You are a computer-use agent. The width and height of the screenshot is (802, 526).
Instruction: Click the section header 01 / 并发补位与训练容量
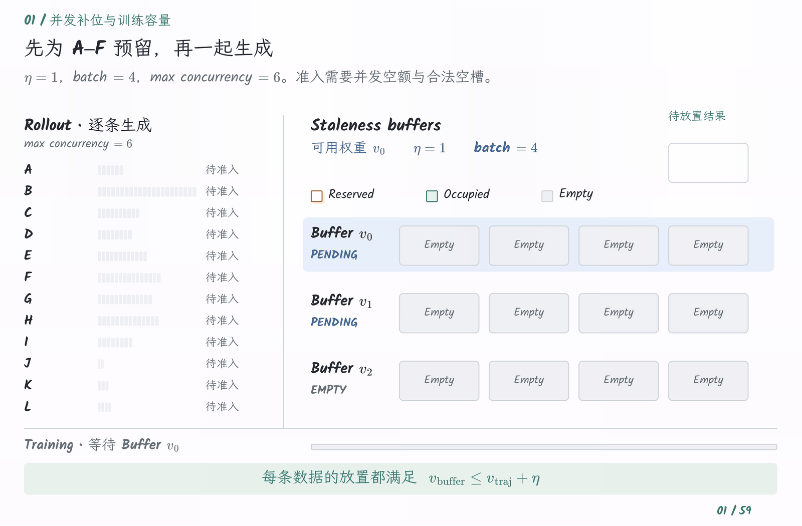click(x=97, y=20)
